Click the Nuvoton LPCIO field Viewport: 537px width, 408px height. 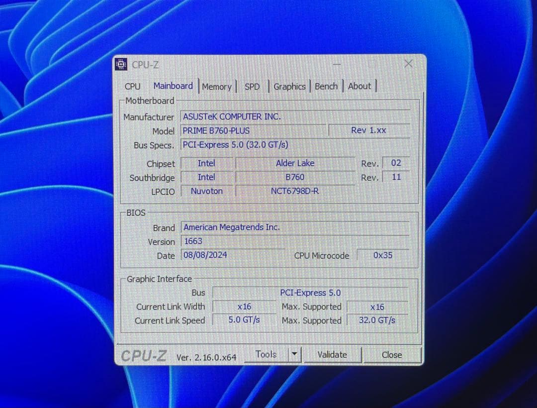pyautogui.click(x=206, y=191)
